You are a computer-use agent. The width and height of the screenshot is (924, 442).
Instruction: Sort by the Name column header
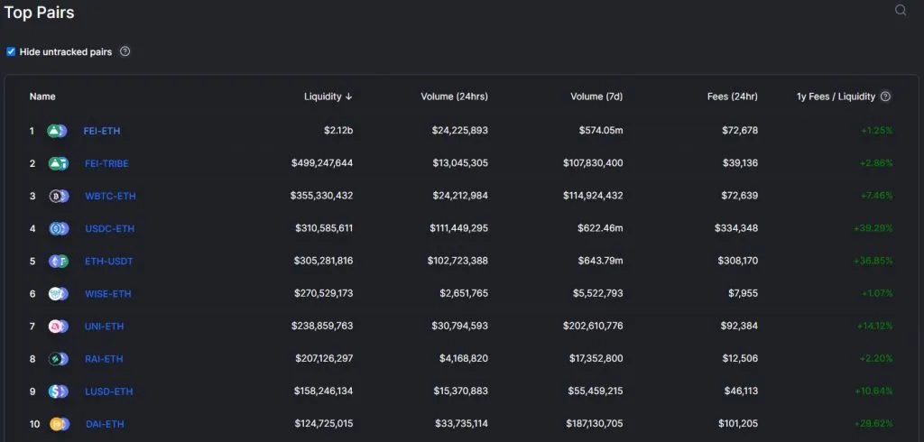pos(42,97)
